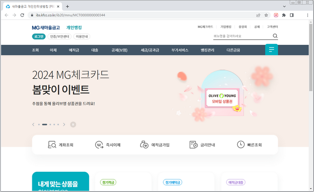Open the 대출 menu

(95, 50)
